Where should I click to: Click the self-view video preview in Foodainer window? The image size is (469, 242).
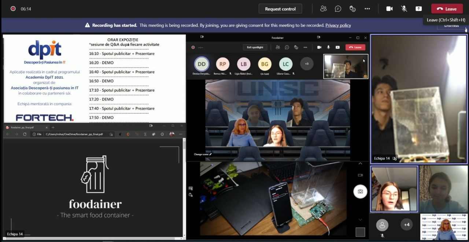[x=346, y=67]
